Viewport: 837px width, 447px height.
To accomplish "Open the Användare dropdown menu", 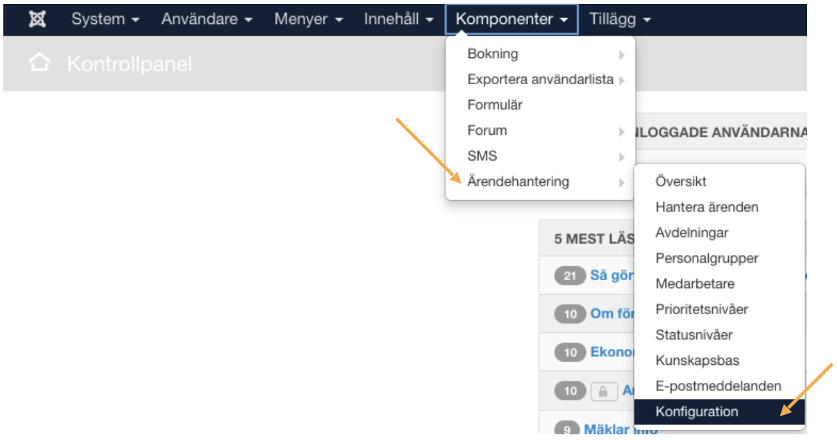I will pos(206,19).
